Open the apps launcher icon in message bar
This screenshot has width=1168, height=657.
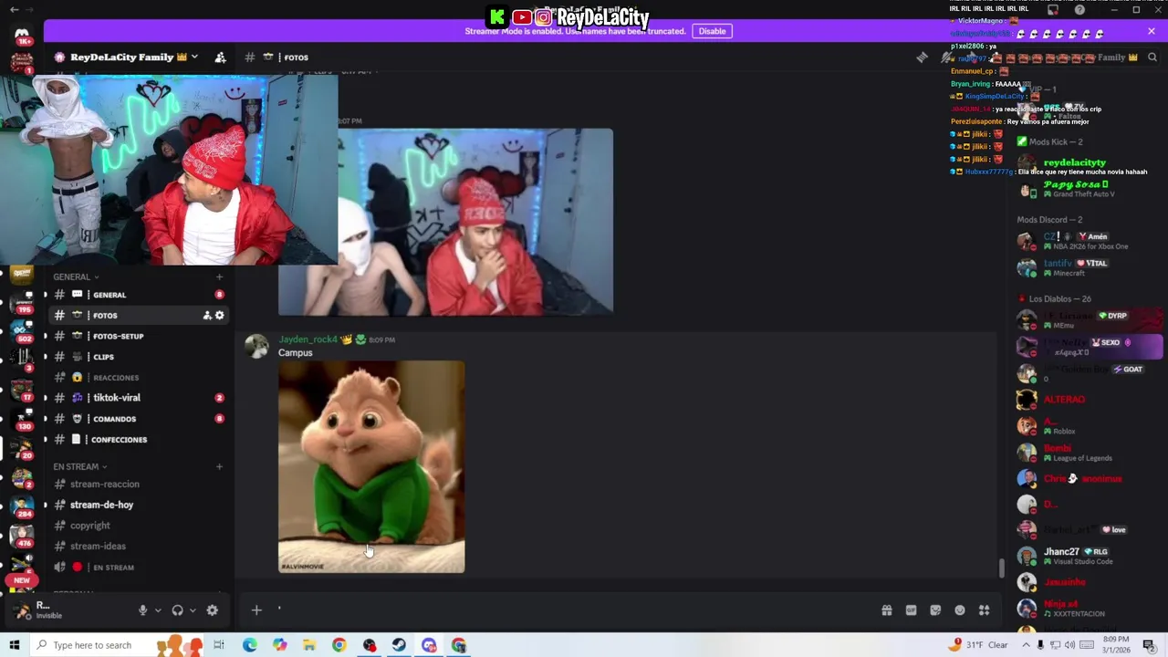point(985,610)
